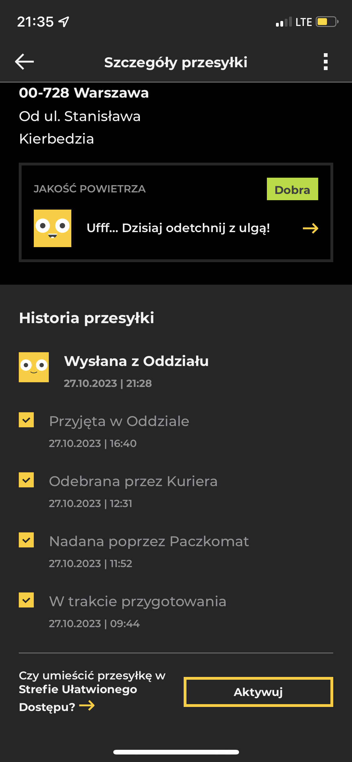Click the checkbox next to W trakcie przygotowania
Screen dimensions: 352x762
click(26, 600)
